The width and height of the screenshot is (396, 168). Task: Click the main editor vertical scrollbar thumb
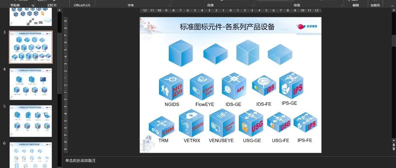click(x=394, y=41)
